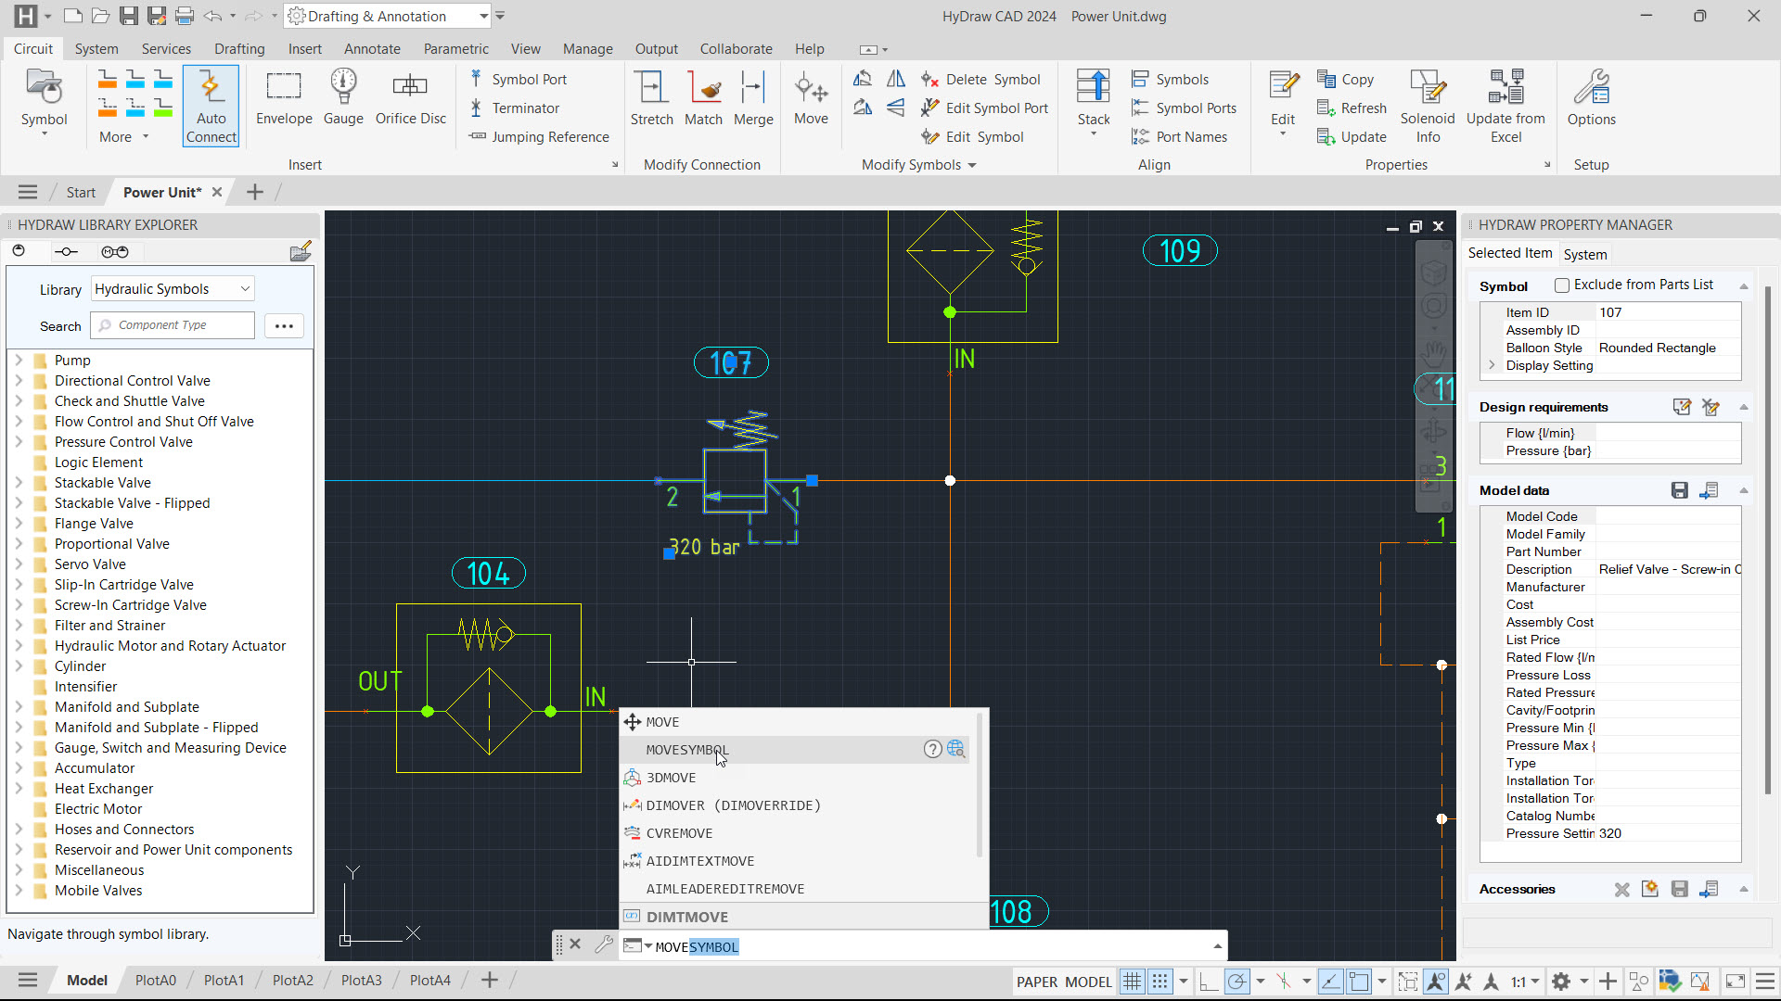Expand the Pressure Control Valve folder
1781x1001 pixels.
click(19, 441)
